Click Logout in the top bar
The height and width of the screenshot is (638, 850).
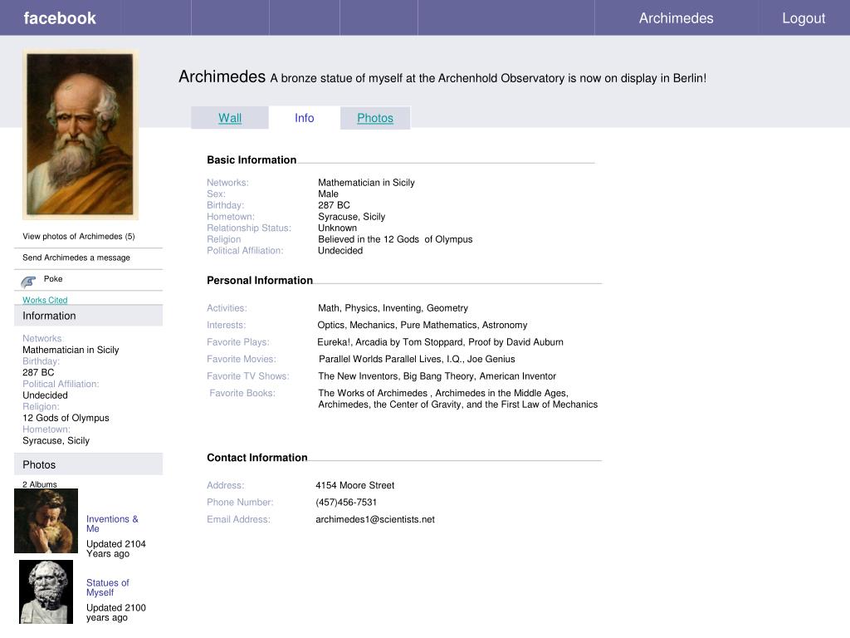point(804,18)
